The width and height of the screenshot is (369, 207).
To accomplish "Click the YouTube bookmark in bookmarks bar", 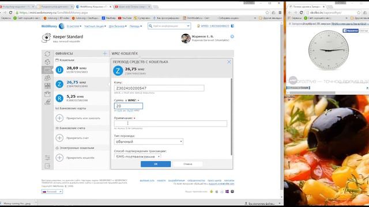I will [x=125, y=18].
